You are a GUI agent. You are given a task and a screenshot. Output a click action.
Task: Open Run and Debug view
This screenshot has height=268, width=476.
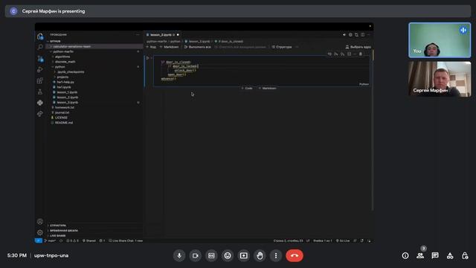tap(39, 69)
